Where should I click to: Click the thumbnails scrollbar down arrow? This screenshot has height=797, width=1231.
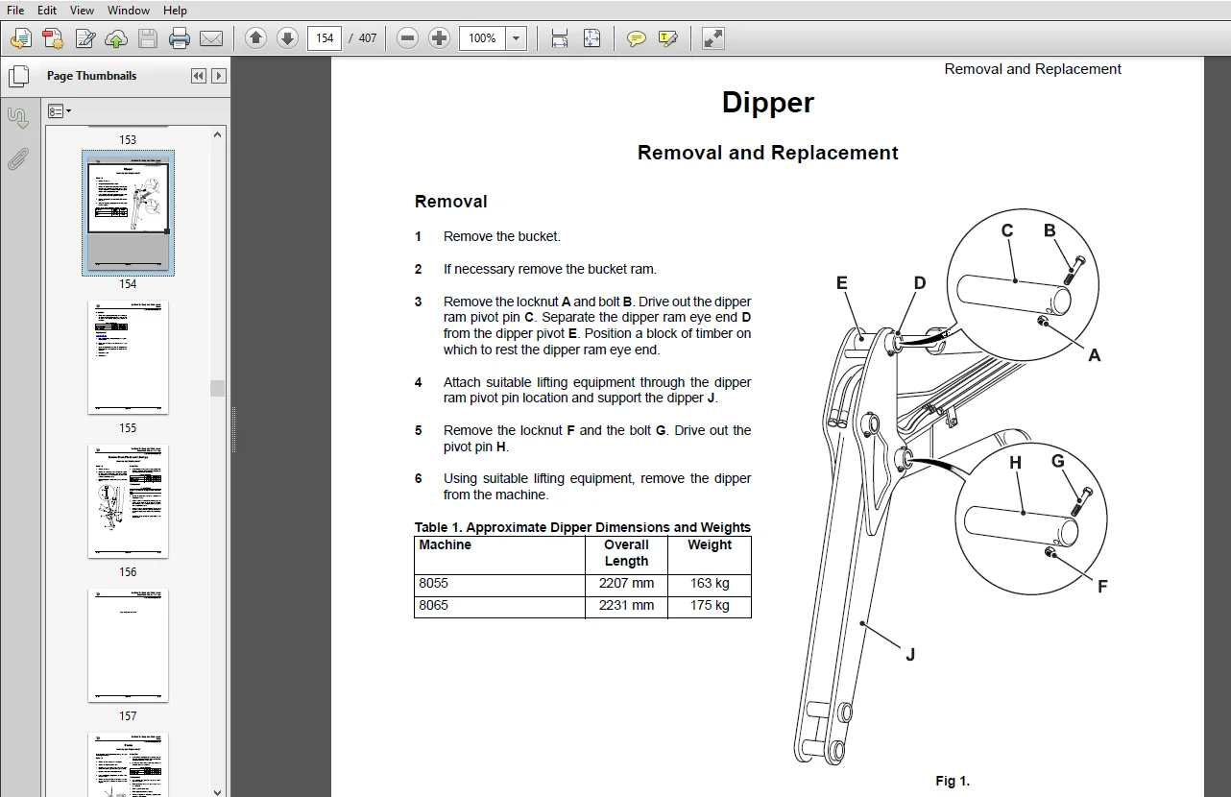pos(218,791)
